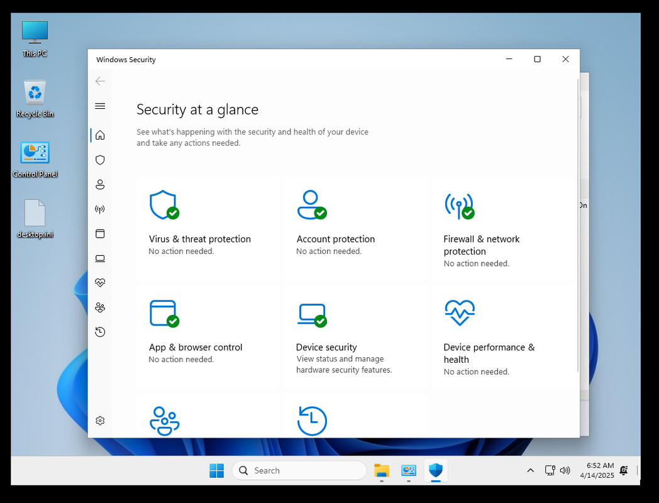Image resolution: width=659 pixels, height=503 pixels.
Task: Click the Windows Security vertical scrollbar
Action: tap(577, 225)
